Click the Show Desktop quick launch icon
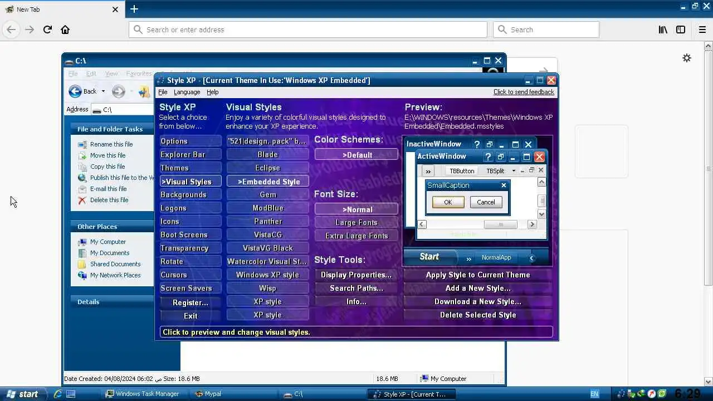 [x=71, y=394]
